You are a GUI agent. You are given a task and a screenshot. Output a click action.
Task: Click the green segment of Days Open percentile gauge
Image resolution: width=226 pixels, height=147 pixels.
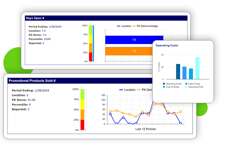pos(91,30)
